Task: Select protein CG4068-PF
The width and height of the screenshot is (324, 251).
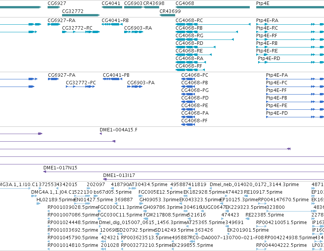Action: point(188,125)
